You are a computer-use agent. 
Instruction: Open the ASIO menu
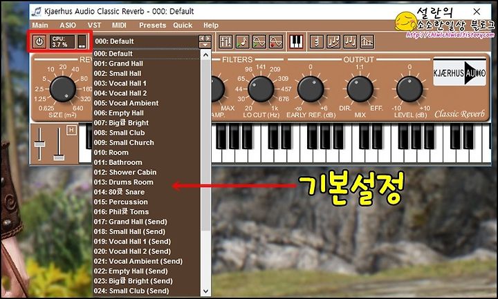pyautogui.click(x=68, y=25)
